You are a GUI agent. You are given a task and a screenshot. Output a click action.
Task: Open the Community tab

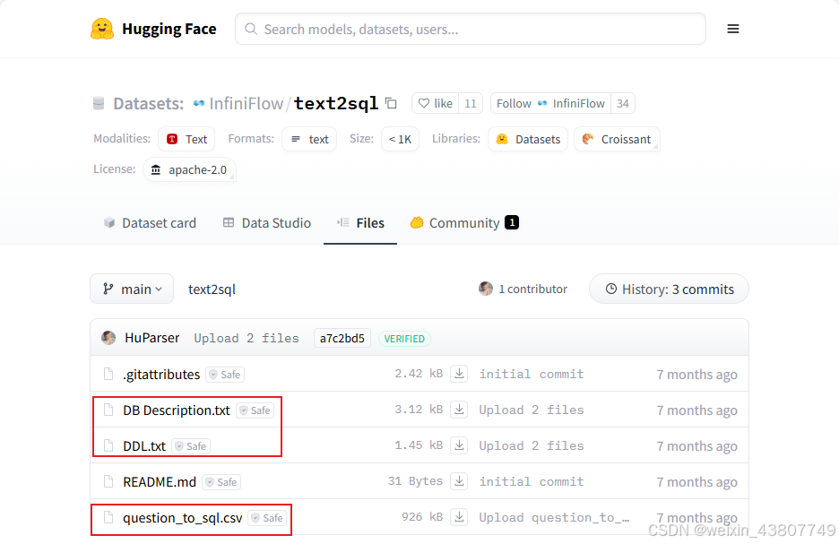click(x=464, y=223)
